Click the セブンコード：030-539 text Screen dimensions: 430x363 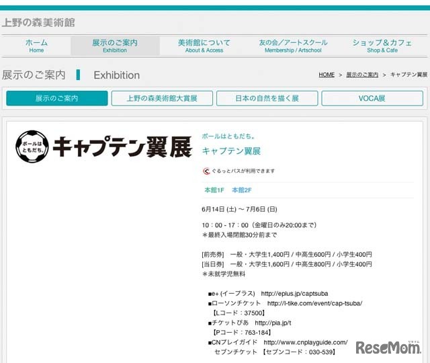coord(299,352)
